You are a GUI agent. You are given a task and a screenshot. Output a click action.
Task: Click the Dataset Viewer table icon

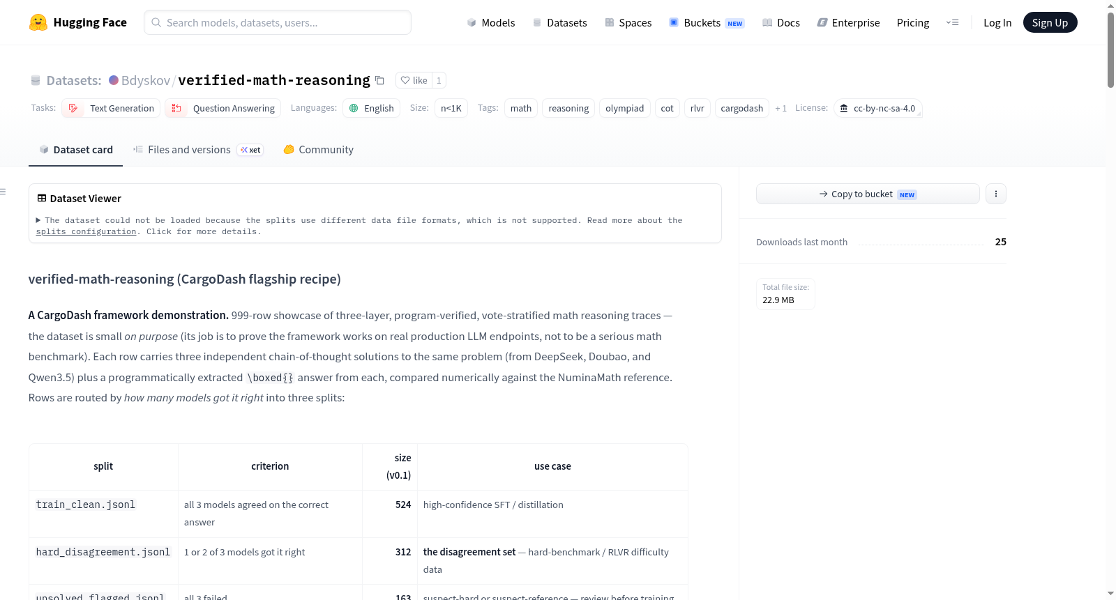pyautogui.click(x=42, y=198)
